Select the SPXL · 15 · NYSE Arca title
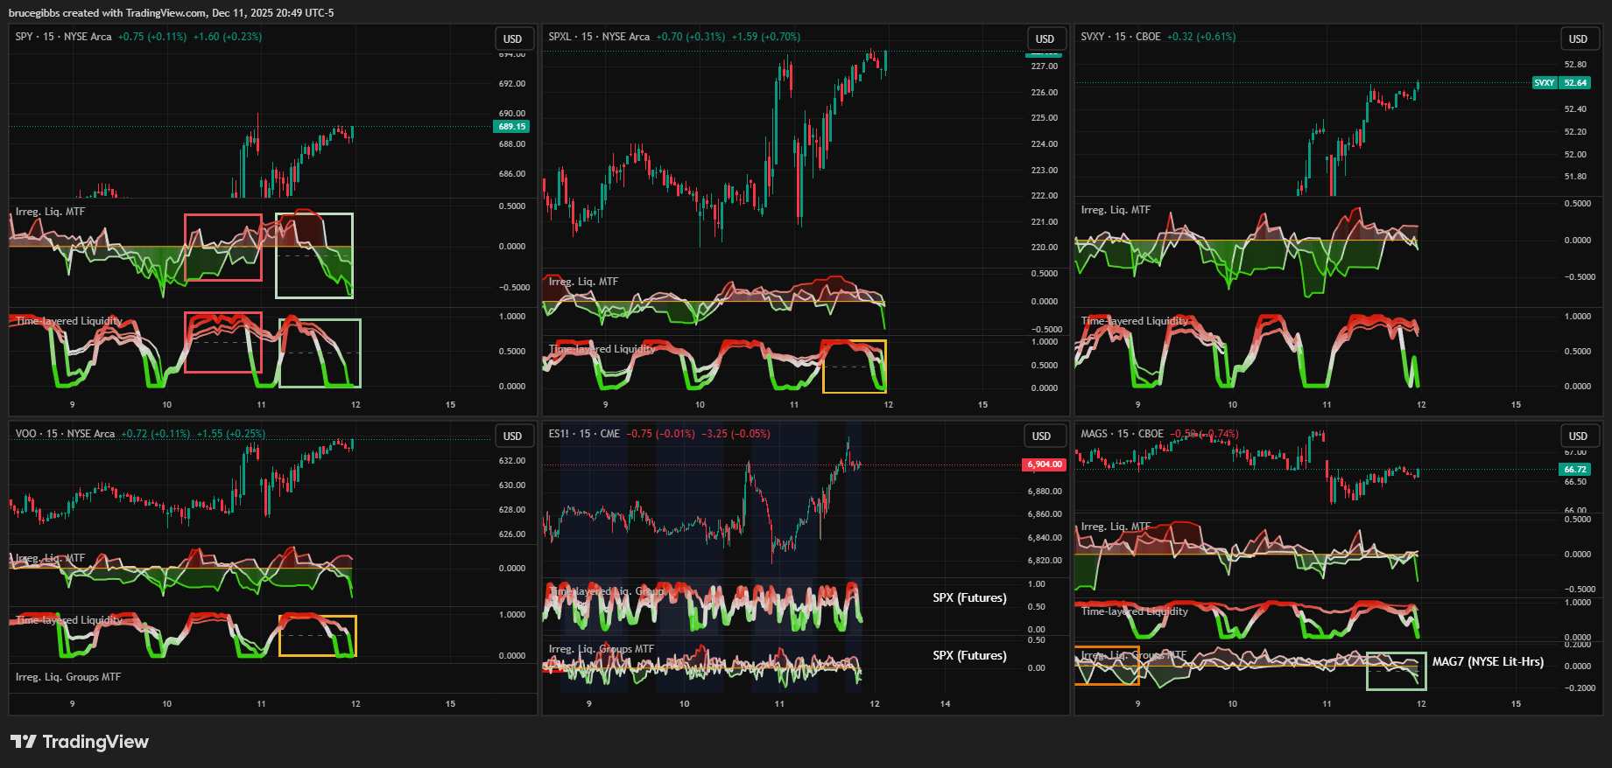 click(599, 37)
